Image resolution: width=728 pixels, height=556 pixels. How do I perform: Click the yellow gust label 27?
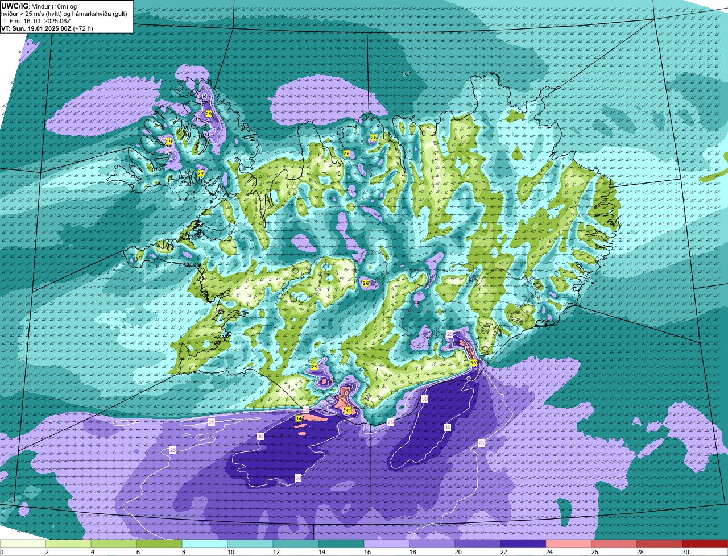[x=201, y=173]
